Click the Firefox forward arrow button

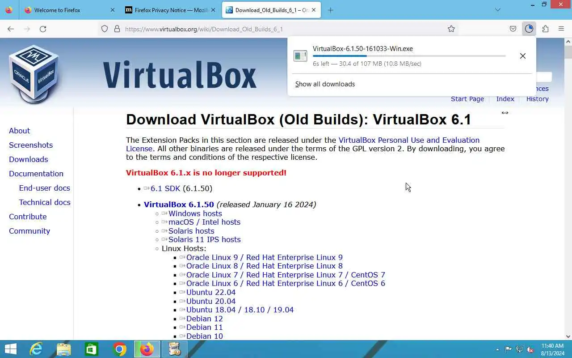(x=27, y=29)
